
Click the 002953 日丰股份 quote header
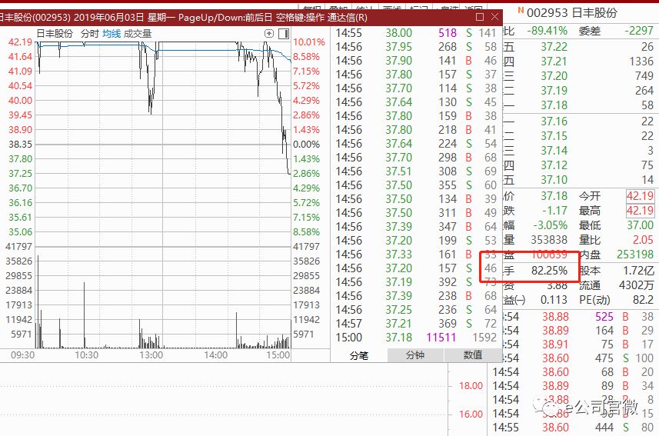click(x=571, y=12)
